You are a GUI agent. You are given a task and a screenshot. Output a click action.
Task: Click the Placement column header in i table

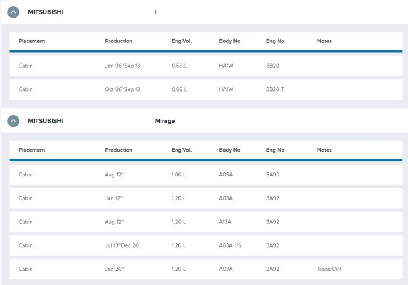(32, 41)
